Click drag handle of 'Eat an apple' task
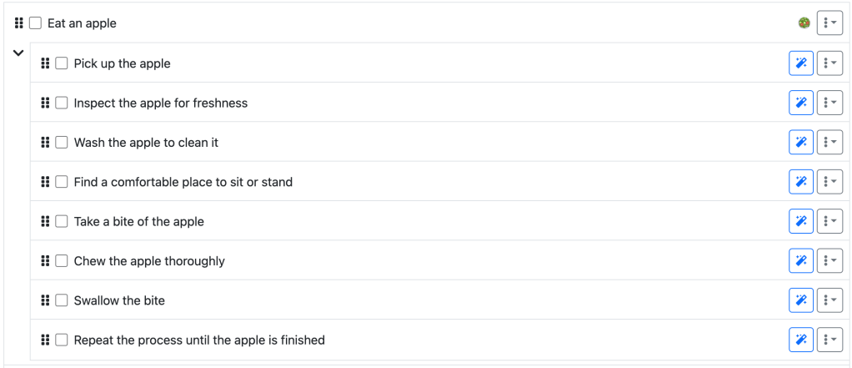852x368 pixels. click(19, 23)
